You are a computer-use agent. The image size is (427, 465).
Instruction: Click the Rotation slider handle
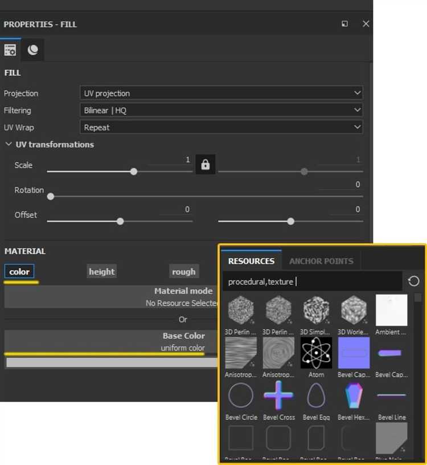click(x=51, y=197)
